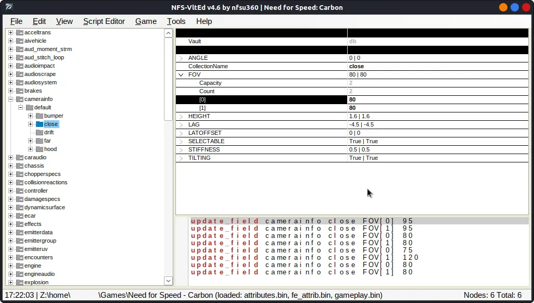Image resolution: width=534 pixels, height=303 pixels.
Task: Expand the STIFFNESS property row
Action: (181, 150)
